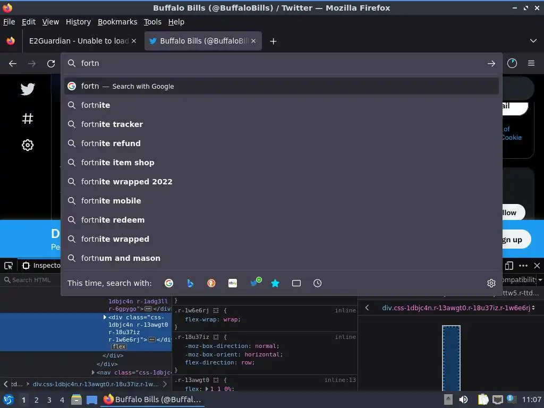Screen dimensions: 544x408
Task: Close the Buffalo Bills tab
Action: (x=253, y=41)
